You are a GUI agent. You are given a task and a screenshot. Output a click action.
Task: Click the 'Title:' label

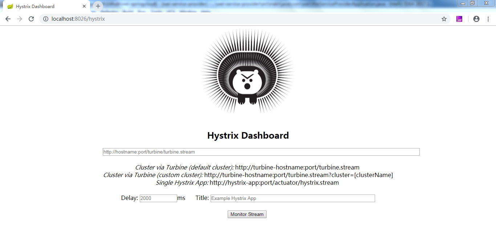[x=202, y=198]
